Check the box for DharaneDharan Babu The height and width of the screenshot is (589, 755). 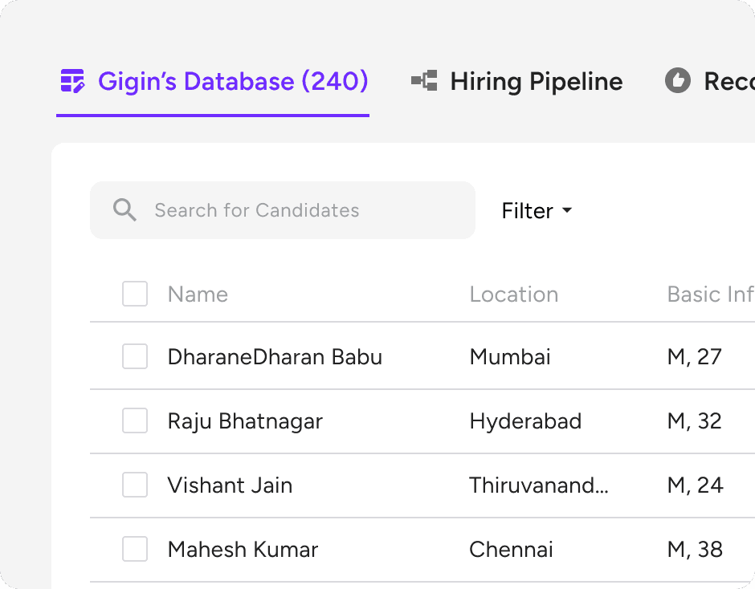pos(135,356)
